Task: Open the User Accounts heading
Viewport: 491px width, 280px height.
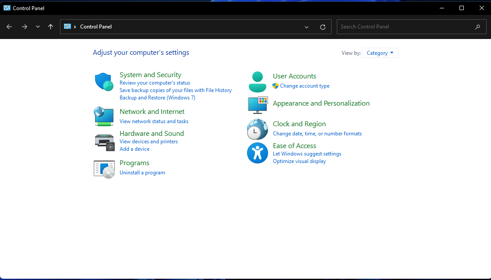Action: [x=294, y=76]
